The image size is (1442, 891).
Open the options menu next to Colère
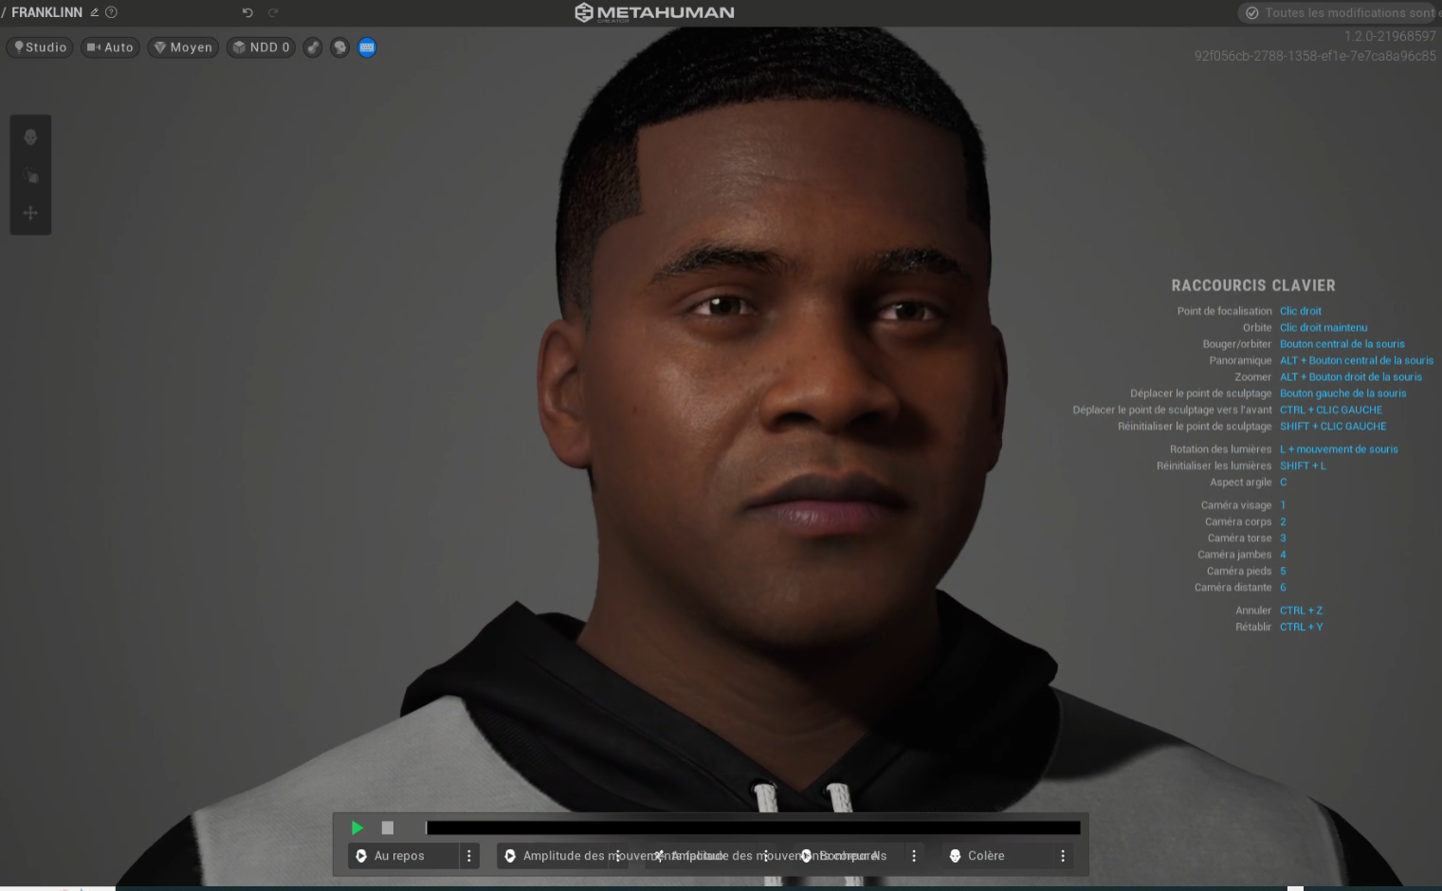click(1063, 856)
